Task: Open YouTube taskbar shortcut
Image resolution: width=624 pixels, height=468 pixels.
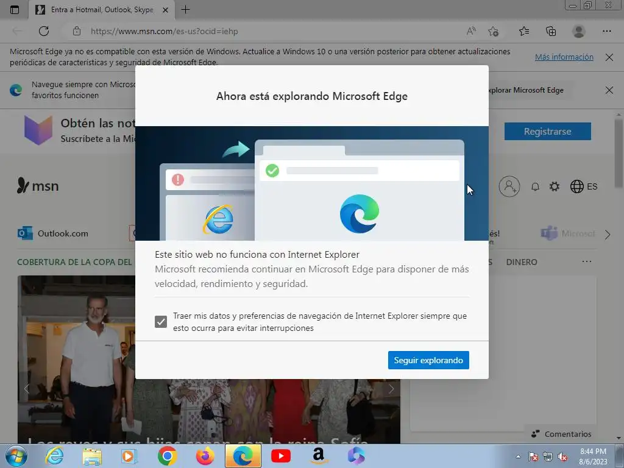Action: [280, 456]
